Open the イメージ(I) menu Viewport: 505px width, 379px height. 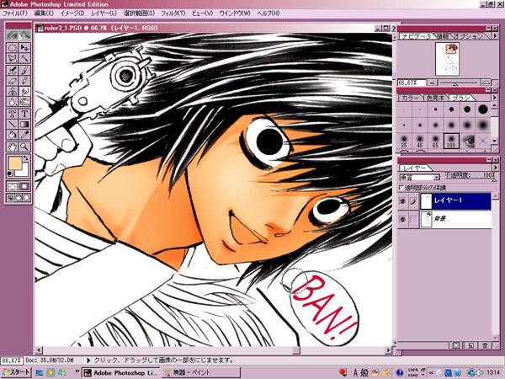[x=72, y=13]
